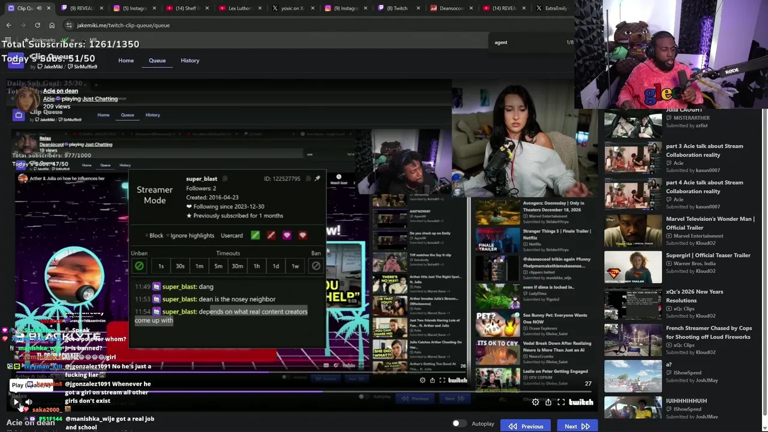Switch to the ExtraEmily browser tab
The height and width of the screenshot is (432, 768).
552,8
